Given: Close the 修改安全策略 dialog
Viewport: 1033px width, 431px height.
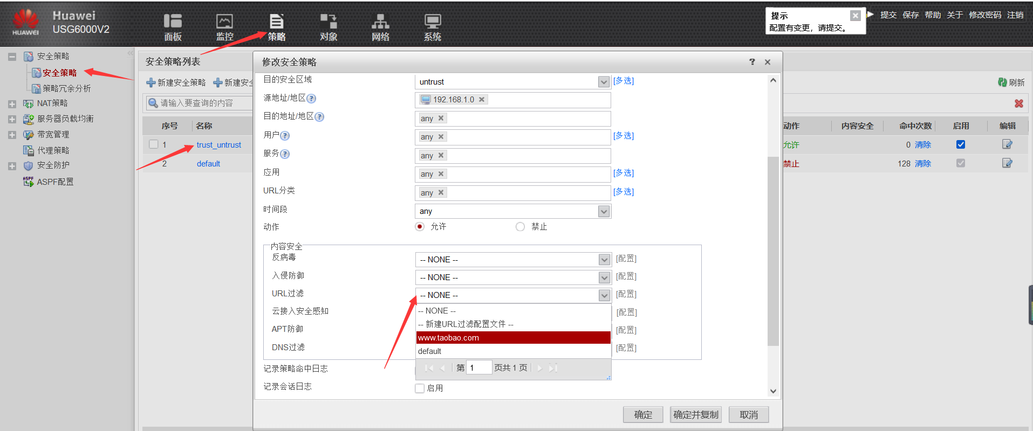Looking at the screenshot, I should [768, 62].
